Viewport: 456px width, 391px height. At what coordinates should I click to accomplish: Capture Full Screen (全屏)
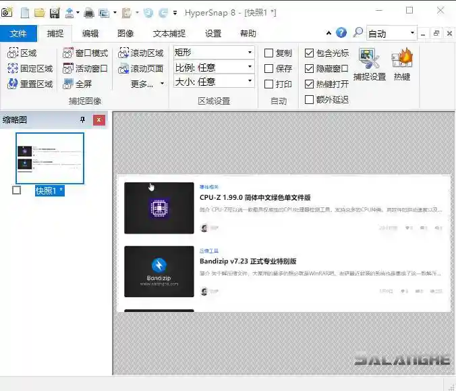coord(78,84)
